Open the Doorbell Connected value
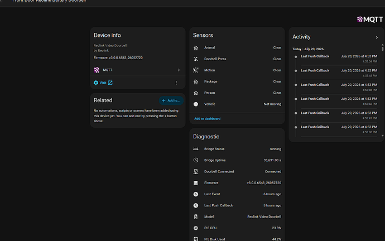The image size is (385, 241). [x=273, y=172]
